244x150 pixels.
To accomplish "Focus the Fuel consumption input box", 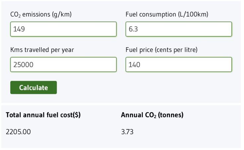I will 178,29.
